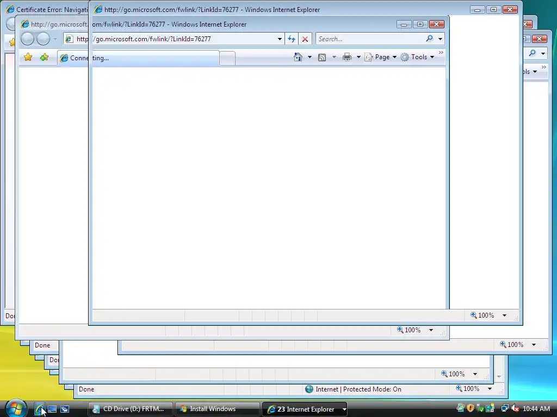Click the Internet globe icon in the status bar

pos(310,389)
